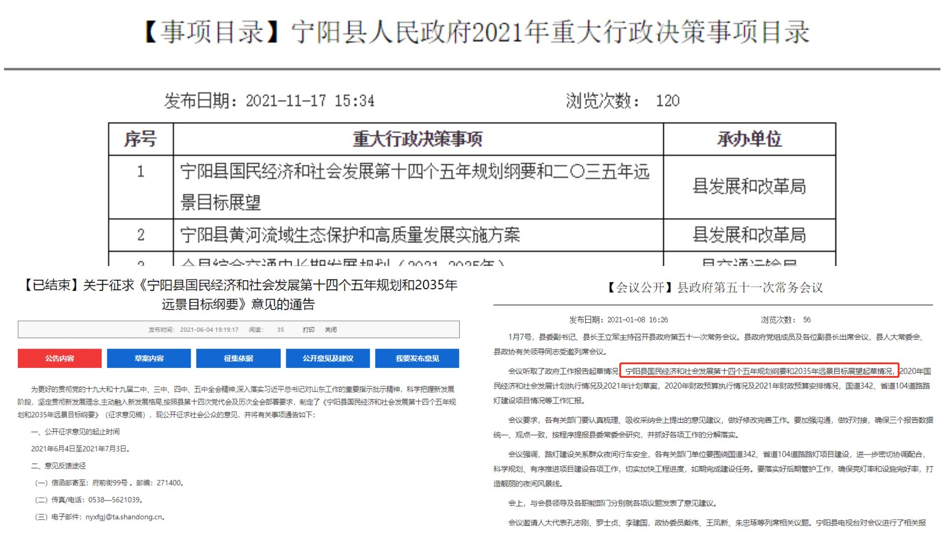Click row 1 宁阳县国民经济和社会发展 item text

click(414, 172)
